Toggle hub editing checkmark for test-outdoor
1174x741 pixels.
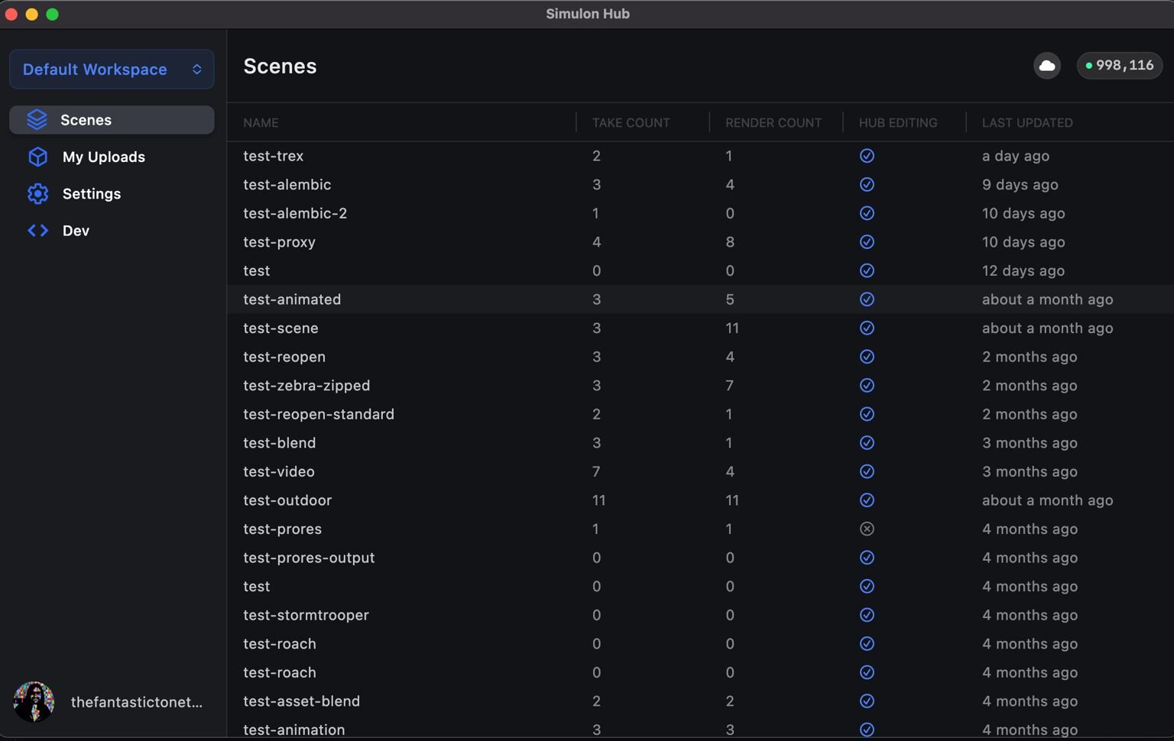click(866, 500)
